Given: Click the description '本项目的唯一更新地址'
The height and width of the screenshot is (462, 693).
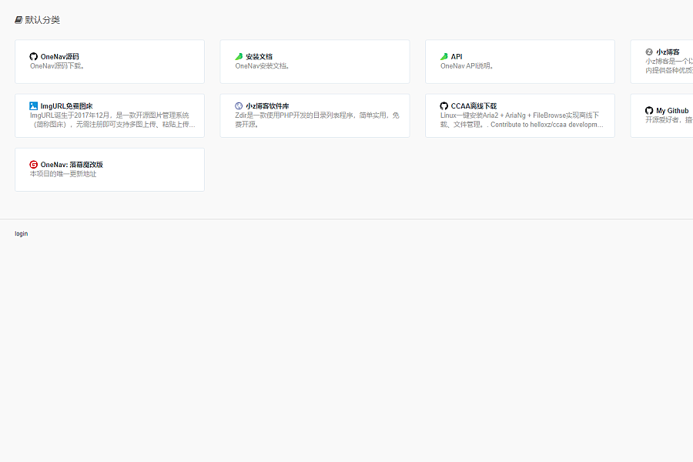Looking at the screenshot, I should pos(63,174).
